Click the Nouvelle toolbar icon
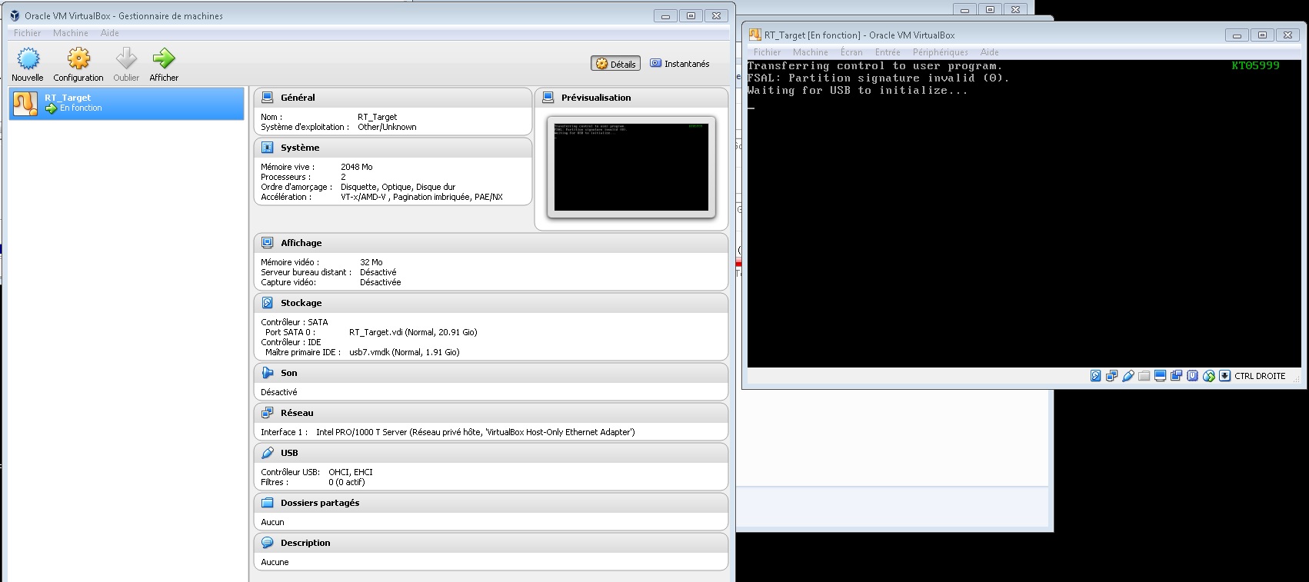Image resolution: width=1309 pixels, height=582 pixels. 28,58
